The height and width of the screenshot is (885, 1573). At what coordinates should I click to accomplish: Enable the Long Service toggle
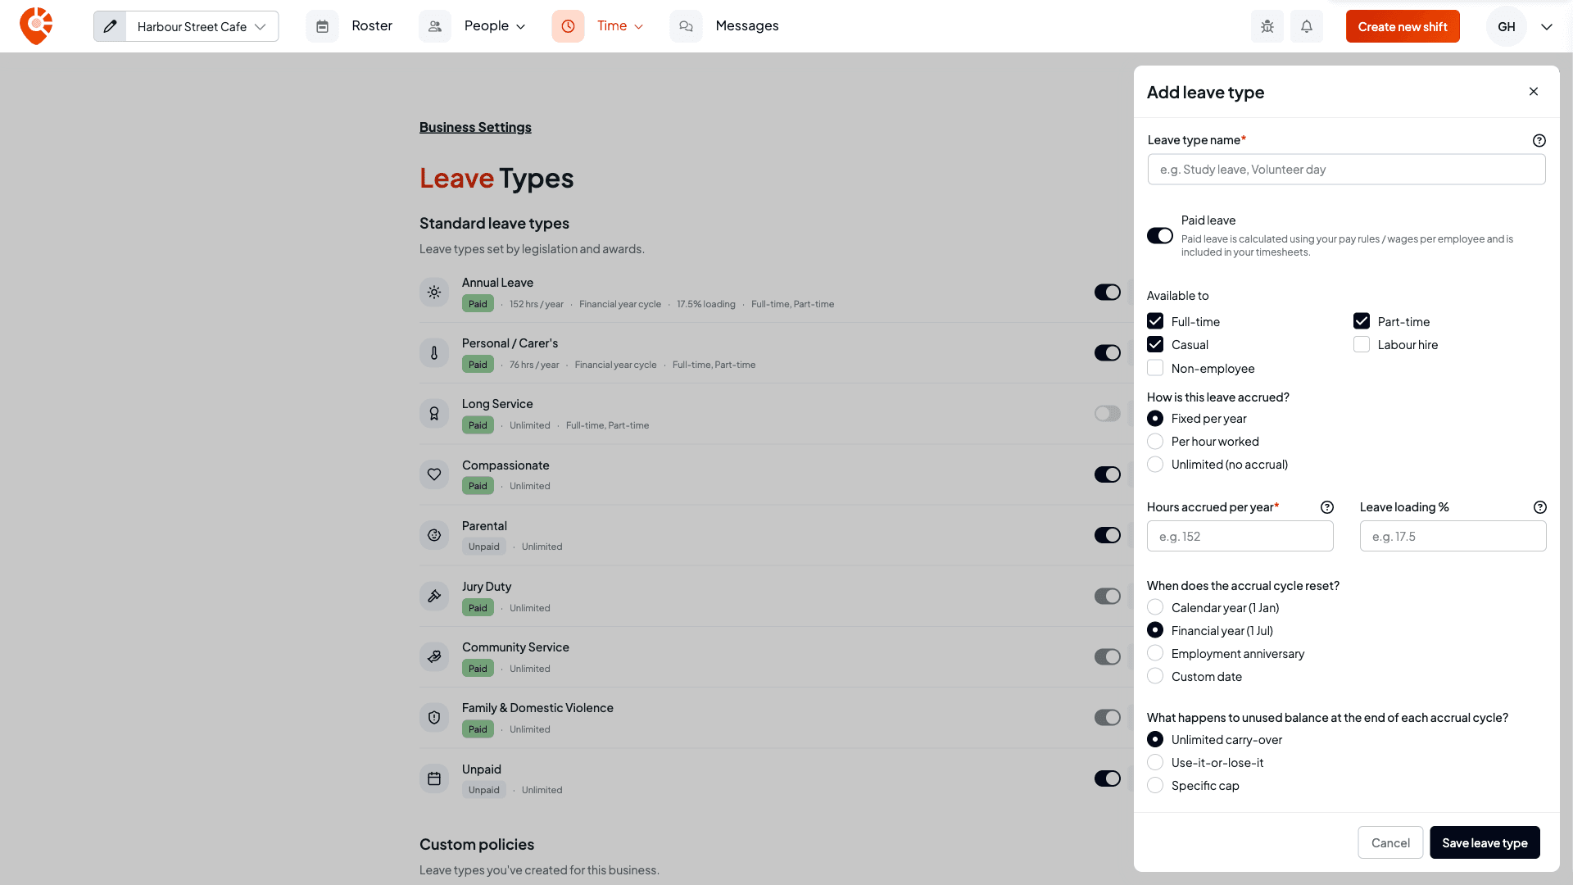point(1108,414)
